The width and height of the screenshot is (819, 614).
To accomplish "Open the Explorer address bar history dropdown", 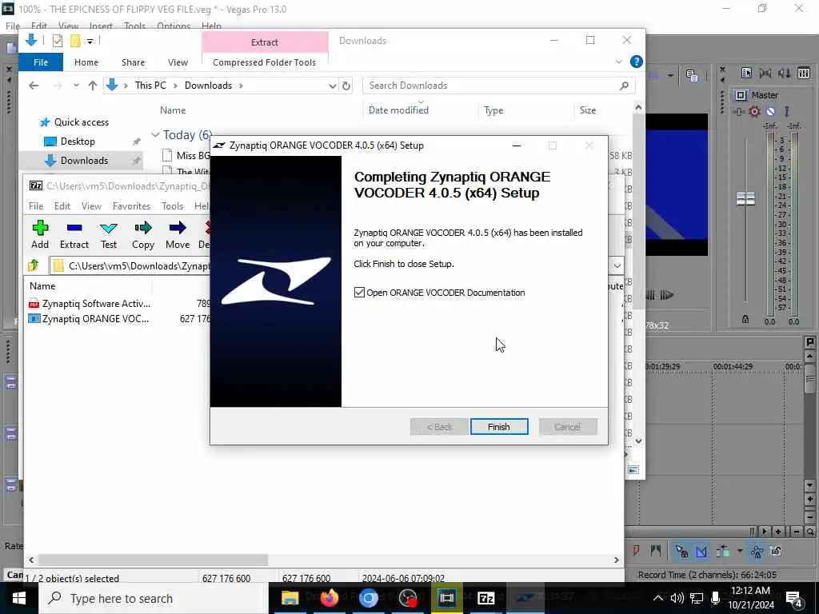I will [332, 86].
